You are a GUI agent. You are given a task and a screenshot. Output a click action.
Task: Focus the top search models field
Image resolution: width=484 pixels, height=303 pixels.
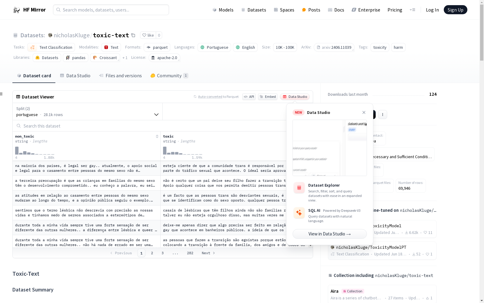click(111, 10)
